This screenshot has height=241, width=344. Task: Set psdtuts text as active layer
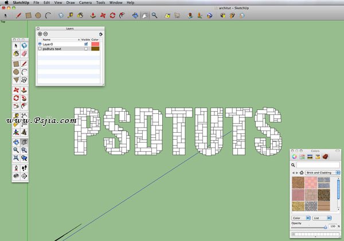(40, 49)
